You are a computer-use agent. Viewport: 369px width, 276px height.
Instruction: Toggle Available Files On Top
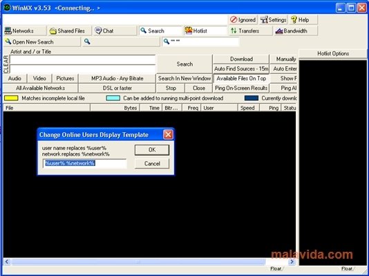241,78
